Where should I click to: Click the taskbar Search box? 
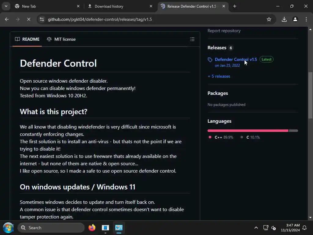pos(51,228)
